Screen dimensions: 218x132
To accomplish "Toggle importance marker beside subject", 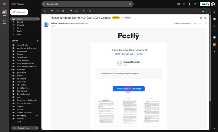I will (x=122, y=18).
